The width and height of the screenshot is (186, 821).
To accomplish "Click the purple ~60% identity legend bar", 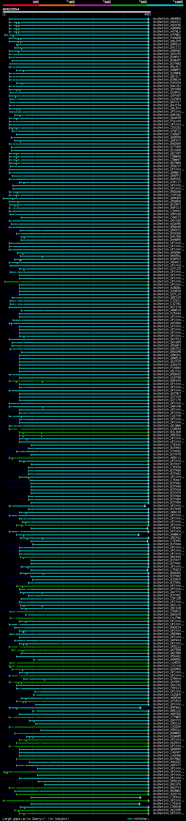I will click(x=93, y=5).
